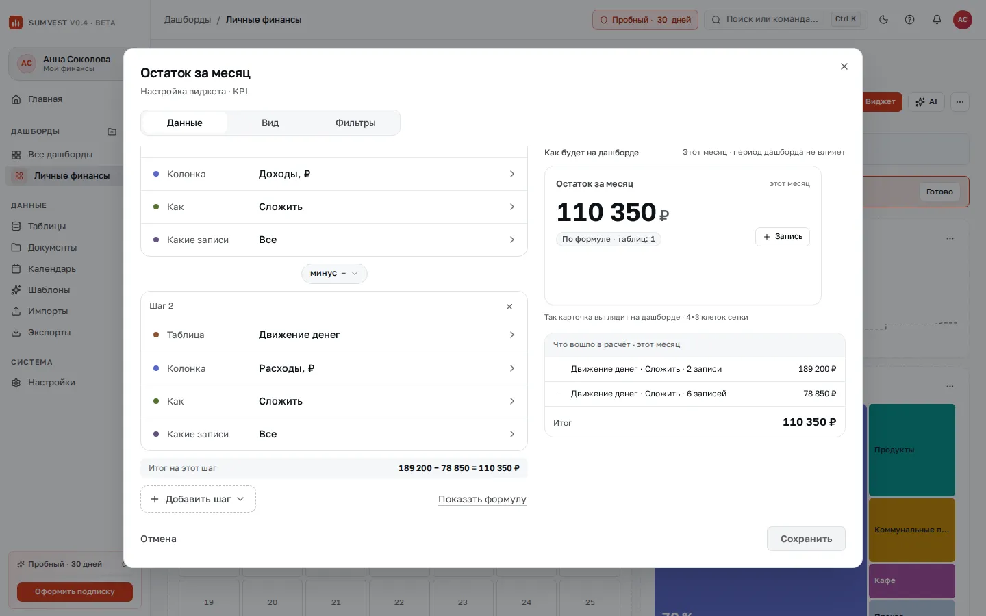Expand the Доходы, ₽ column selector
The width and height of the screenshot is (986, 616).
point(334,174)
